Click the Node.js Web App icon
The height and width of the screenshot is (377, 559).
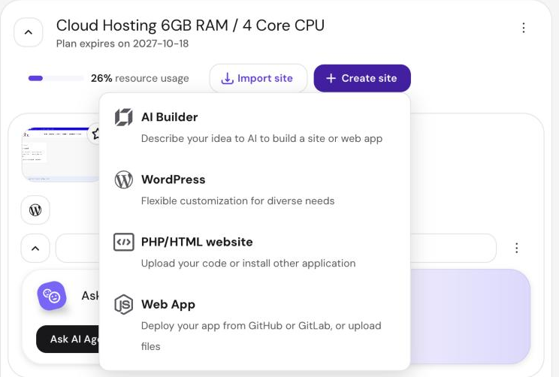click(x=124, y=304)
